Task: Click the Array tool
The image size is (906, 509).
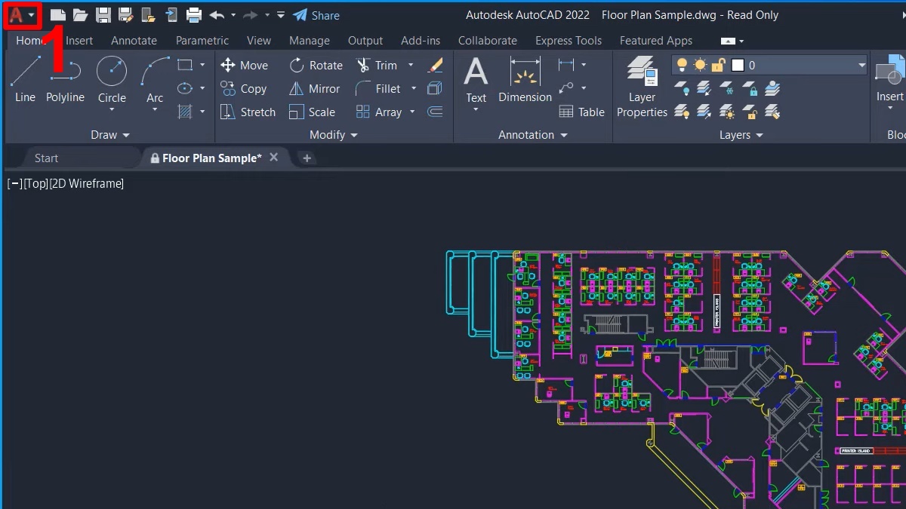Action: 379,112
